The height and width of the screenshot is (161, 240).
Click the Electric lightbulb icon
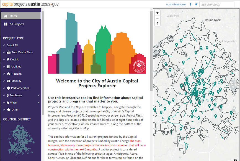click(8, 59)
